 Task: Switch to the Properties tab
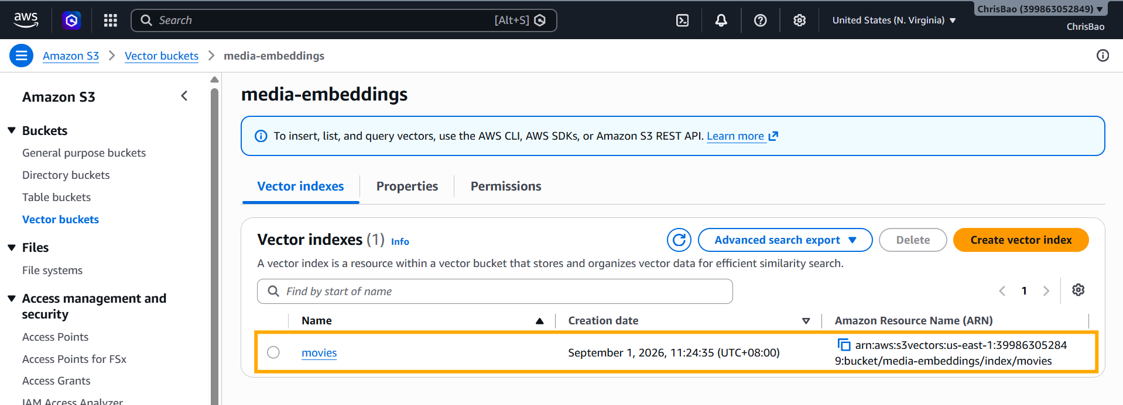pos(407,186)
